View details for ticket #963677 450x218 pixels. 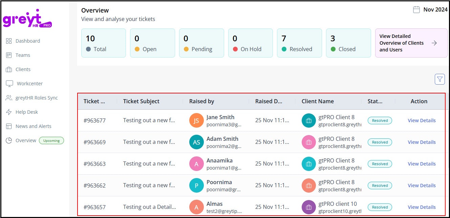pos(422,121)
